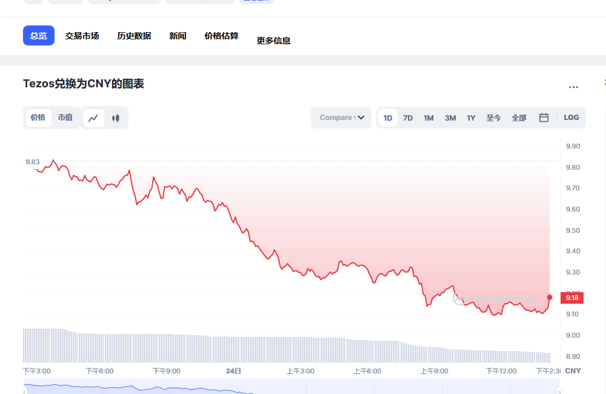The width and height of the screenshot is (606, 394).
Task: Select the 3M time range
Action: coord(450,118)
